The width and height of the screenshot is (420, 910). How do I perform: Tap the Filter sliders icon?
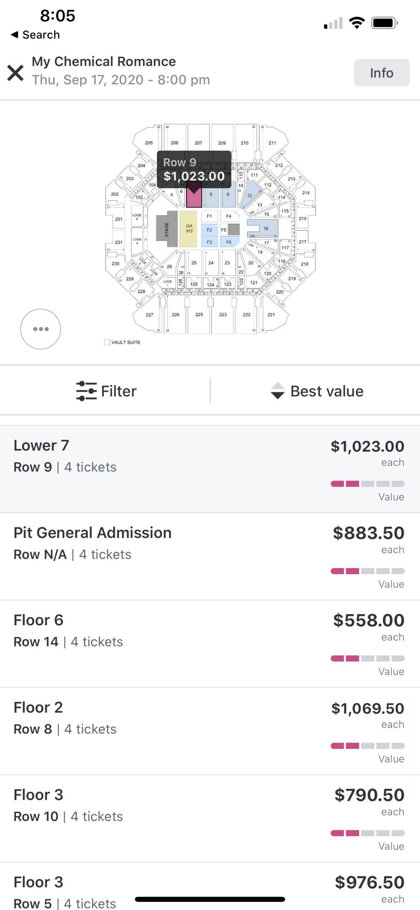click(x=86, y=391)
